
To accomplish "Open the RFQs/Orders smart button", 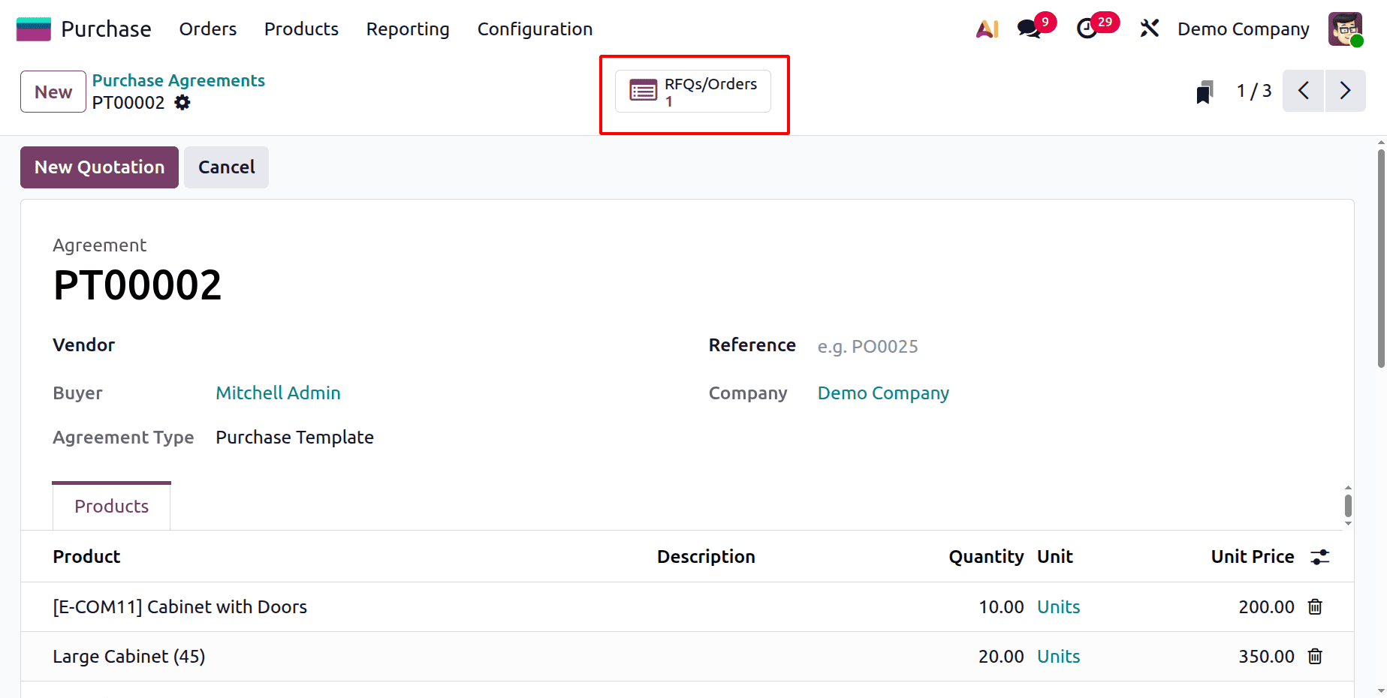I will coord(692,91).
